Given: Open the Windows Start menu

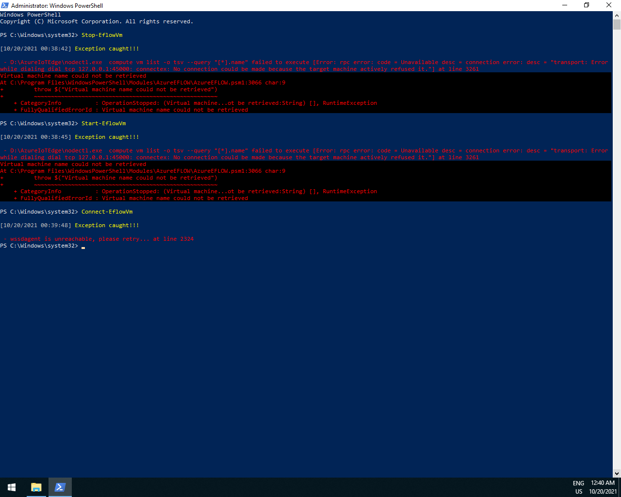Looking at the screenshot, I should [x=12, y=487].
